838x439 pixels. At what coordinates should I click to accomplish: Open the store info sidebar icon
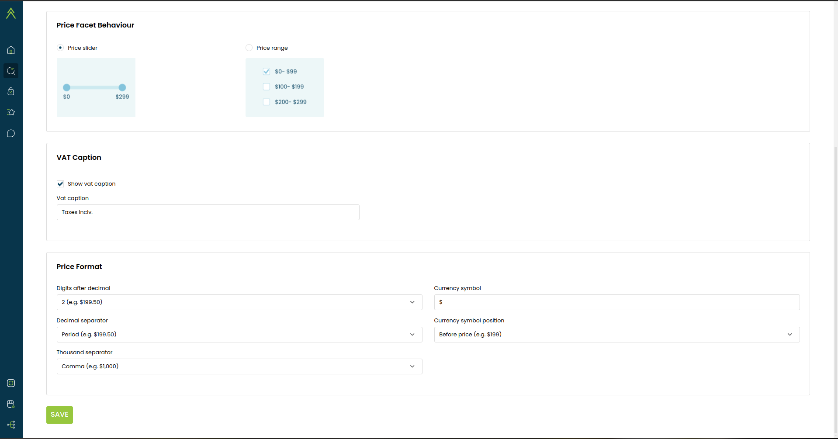point(11,404)
